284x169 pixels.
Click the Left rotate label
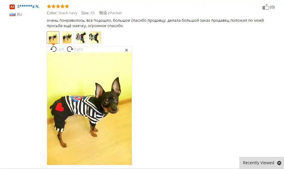(60, 49)
